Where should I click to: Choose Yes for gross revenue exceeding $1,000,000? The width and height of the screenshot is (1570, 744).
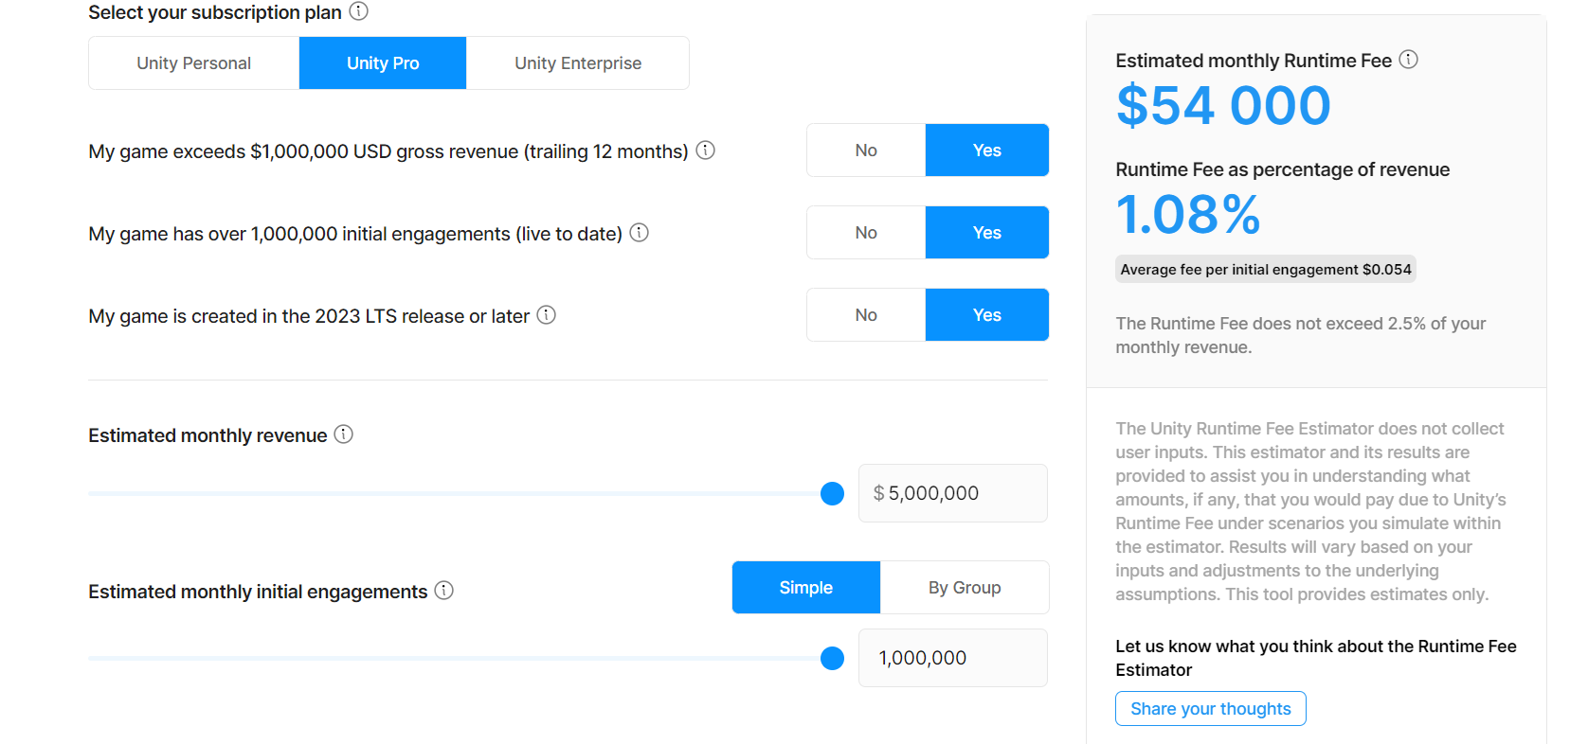987,151
